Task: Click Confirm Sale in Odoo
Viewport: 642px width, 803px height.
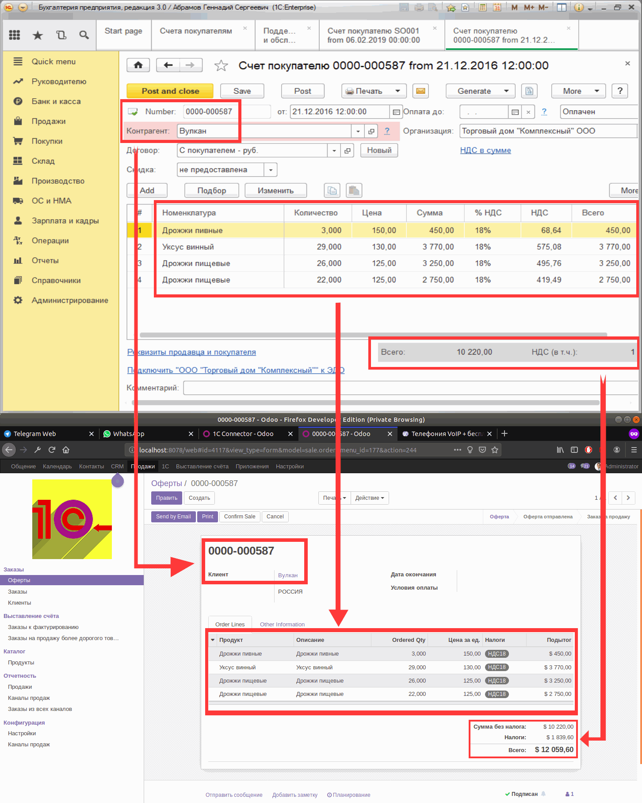Action: (x=240, y=517)
